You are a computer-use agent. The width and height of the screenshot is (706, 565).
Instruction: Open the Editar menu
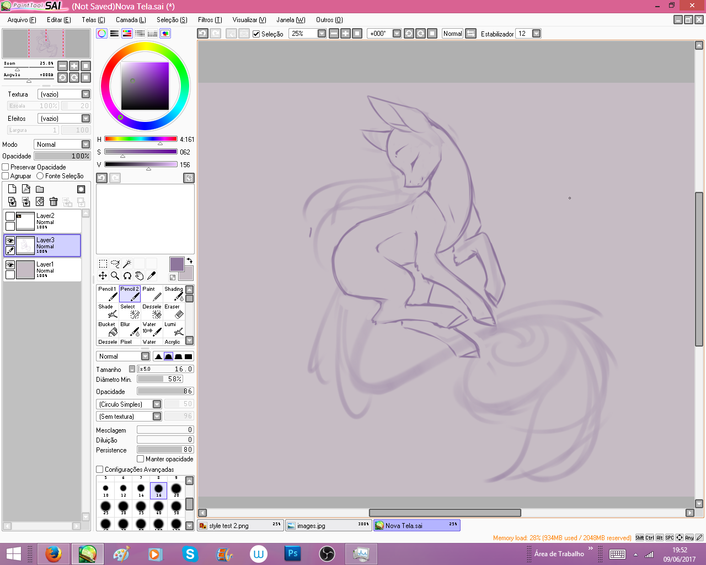pyautogui.click(x=59, y=20)
